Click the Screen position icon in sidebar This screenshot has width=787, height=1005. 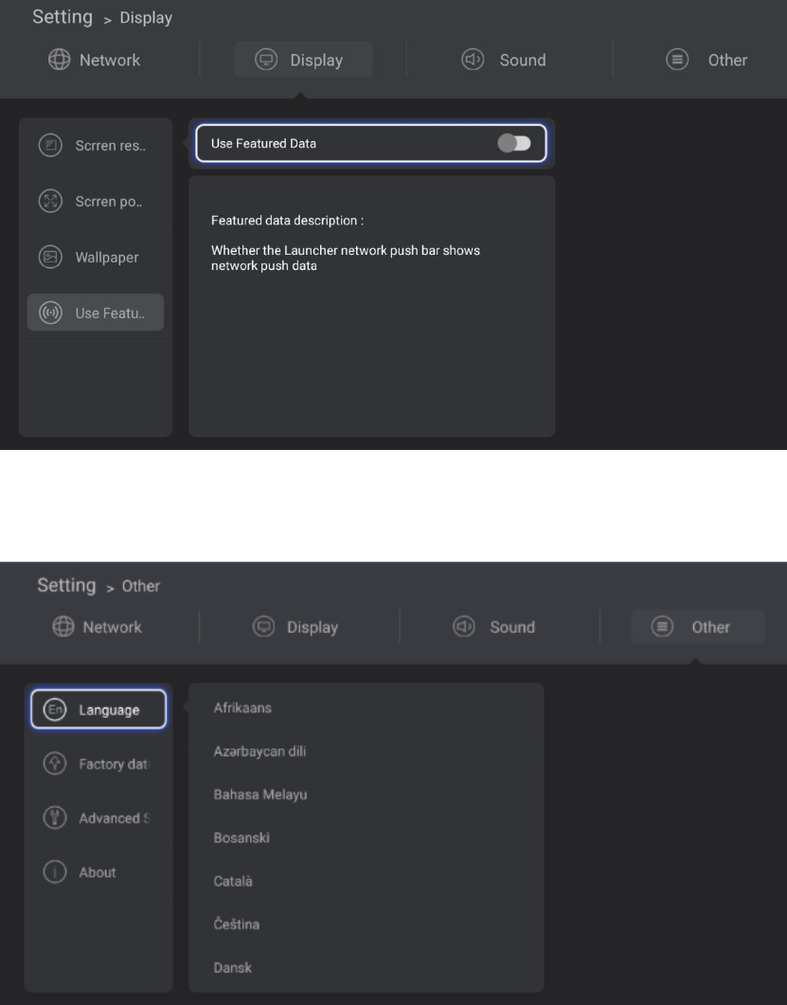(x=48, y=202)
